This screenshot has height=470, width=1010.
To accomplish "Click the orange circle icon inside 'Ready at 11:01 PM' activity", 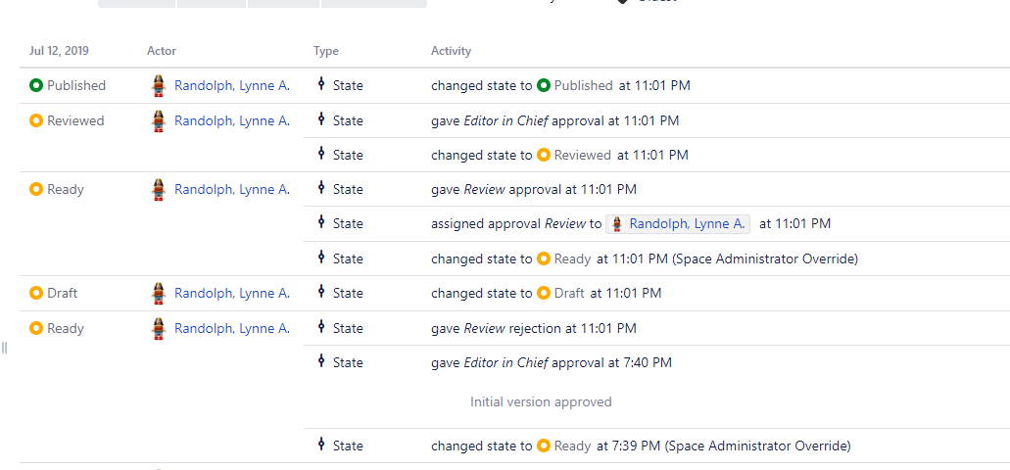I will (x=544, y=258).
